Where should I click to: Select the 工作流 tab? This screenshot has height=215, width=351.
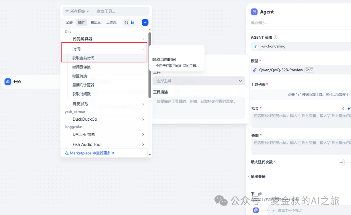(x=111, y=22)
